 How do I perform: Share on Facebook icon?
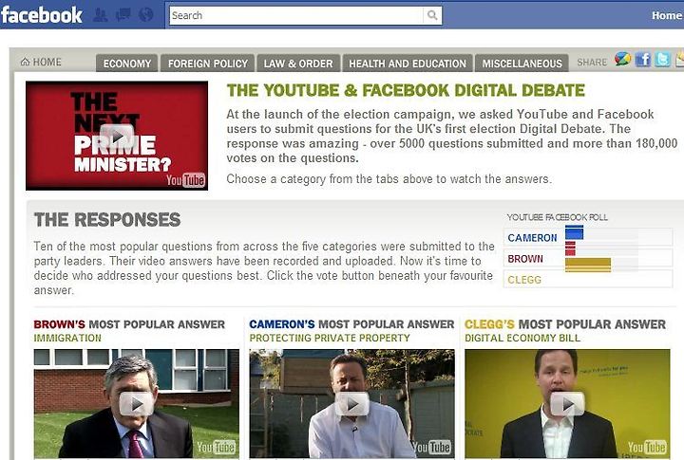click(642, 59)
